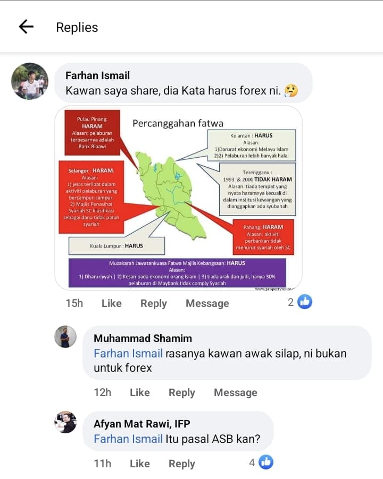This screenshot has height=479, width=383.
Task: Open the Percanggahan fatwa map image
Action: (x=178, y=198)
